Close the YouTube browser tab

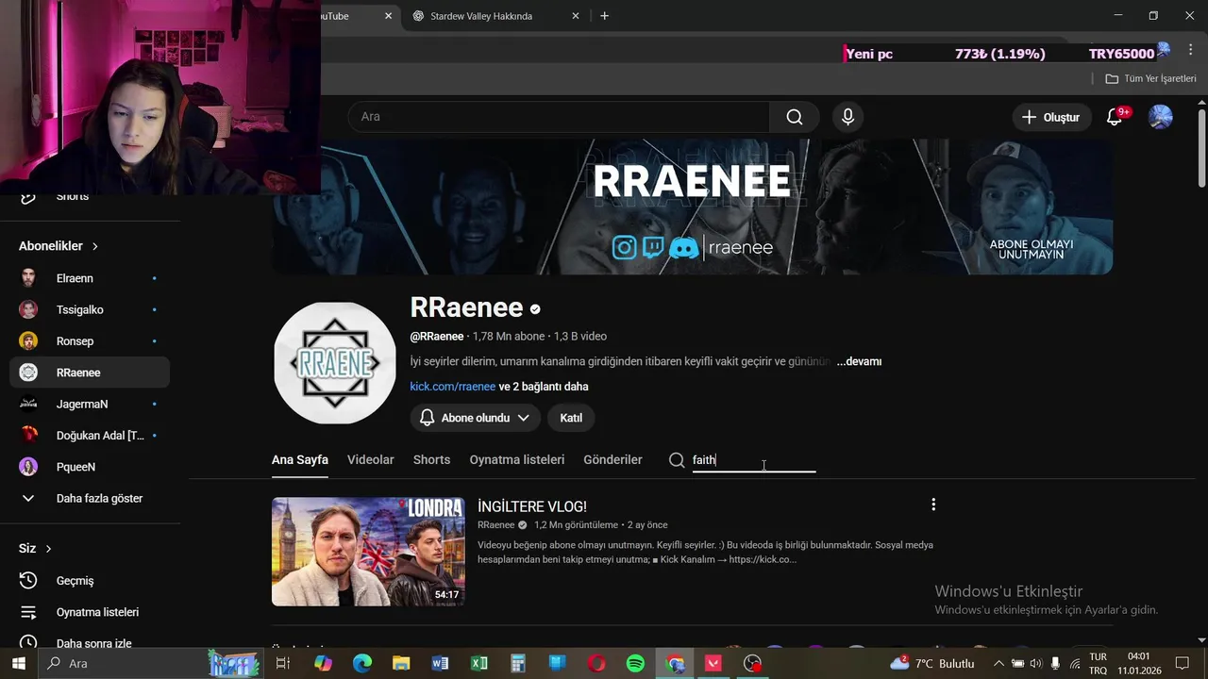point(388,16)
